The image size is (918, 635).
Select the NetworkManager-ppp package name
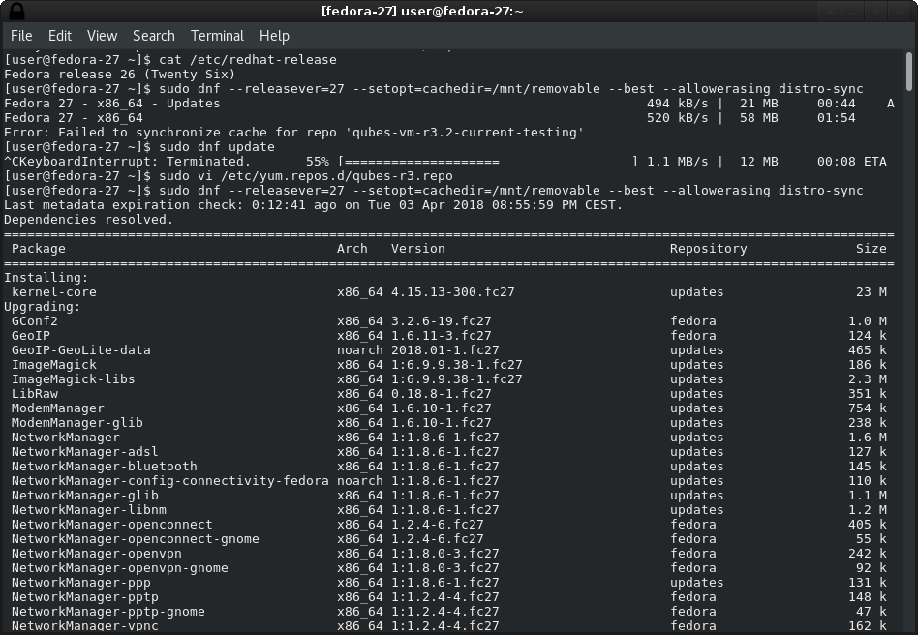(x=81, y=583)
